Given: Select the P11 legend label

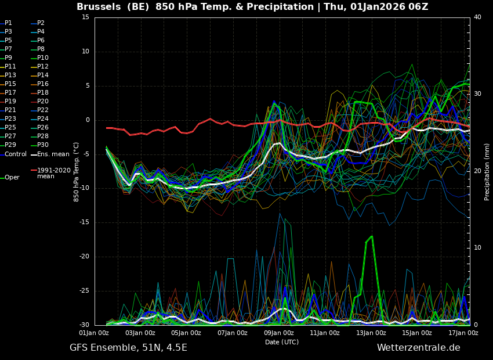Looking at the screenshot, I should click(10, 66).
